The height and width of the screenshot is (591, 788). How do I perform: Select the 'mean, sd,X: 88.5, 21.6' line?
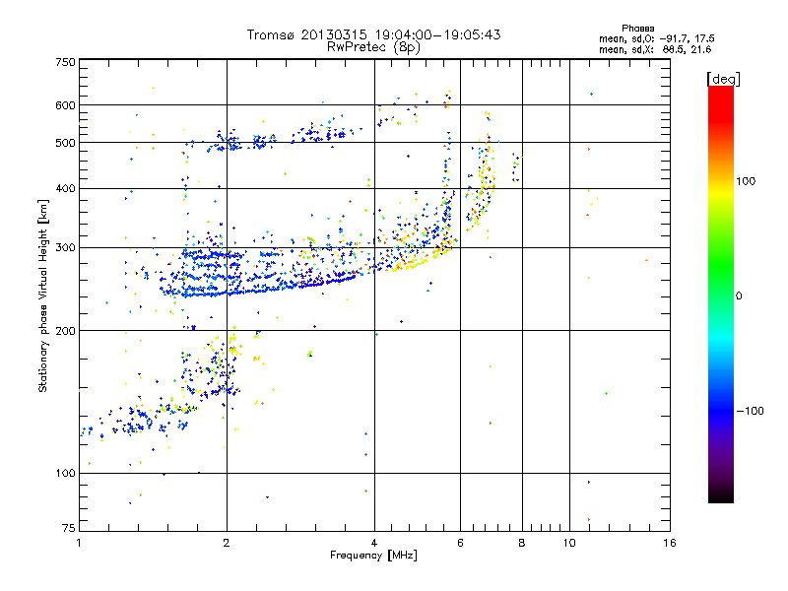[655, 49]
